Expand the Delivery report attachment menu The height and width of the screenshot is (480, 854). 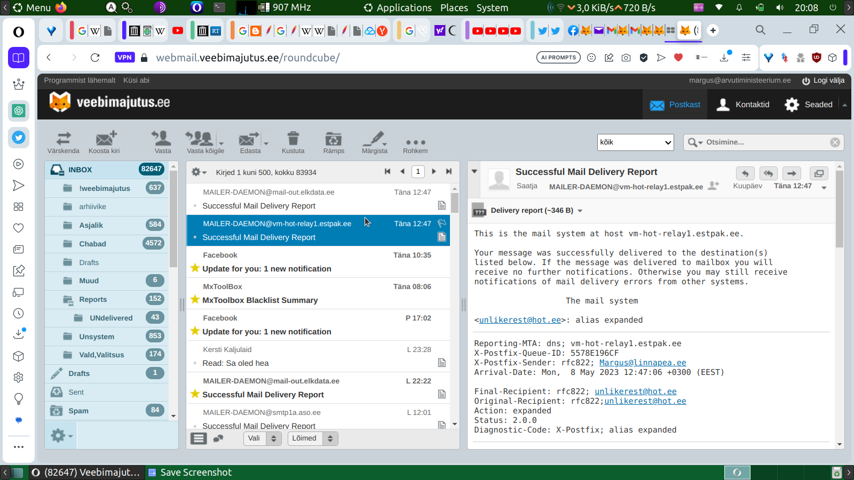click(580, 211)
